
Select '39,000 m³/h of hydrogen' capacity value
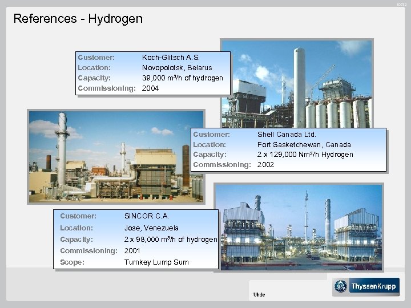click(x=183, y=78)
